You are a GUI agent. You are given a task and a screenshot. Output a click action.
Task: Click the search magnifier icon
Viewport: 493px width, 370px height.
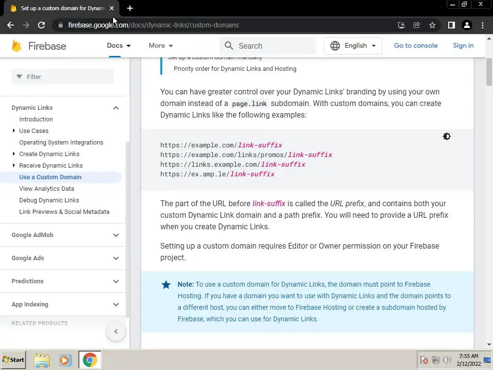[x=229, y=46]
